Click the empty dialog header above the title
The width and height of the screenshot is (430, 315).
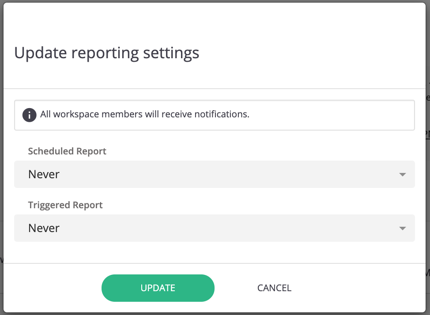click(x=215, y=22)
